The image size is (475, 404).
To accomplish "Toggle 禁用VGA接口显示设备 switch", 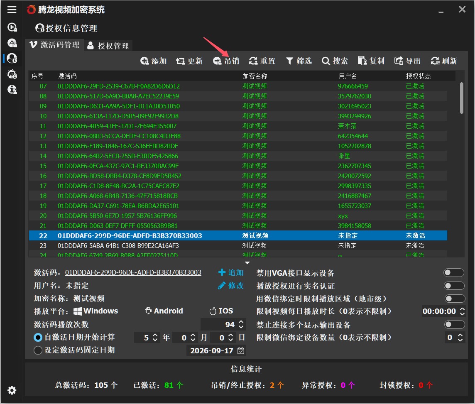I will click(453, 272).
